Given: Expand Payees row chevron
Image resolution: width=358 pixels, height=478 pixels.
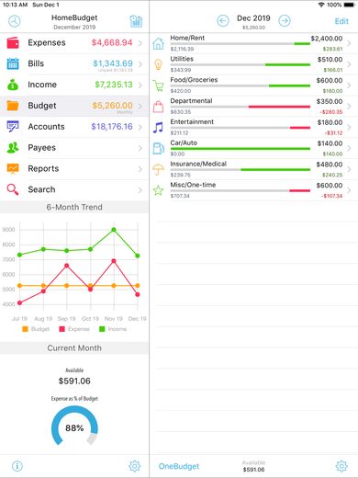Looking at the screenshot, I should 140,148.
